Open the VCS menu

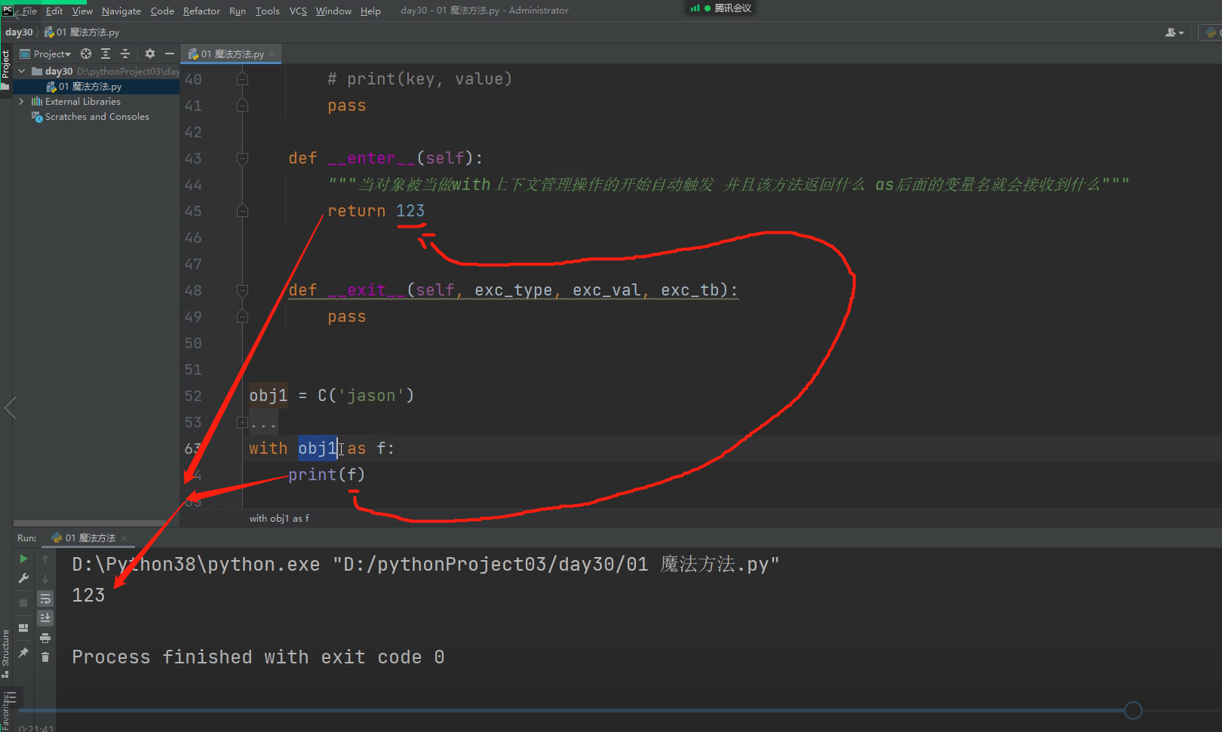298,11
